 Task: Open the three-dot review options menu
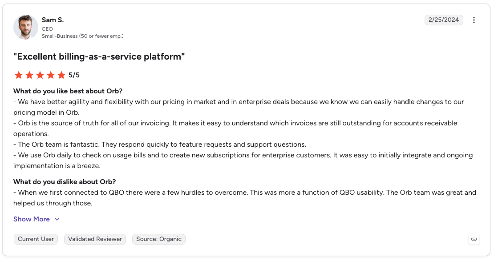click(x=474, y=20)
